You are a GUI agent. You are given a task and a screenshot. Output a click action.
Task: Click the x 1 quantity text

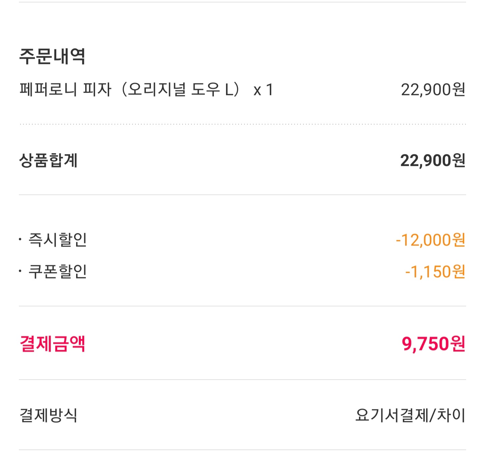pos(263,90)
